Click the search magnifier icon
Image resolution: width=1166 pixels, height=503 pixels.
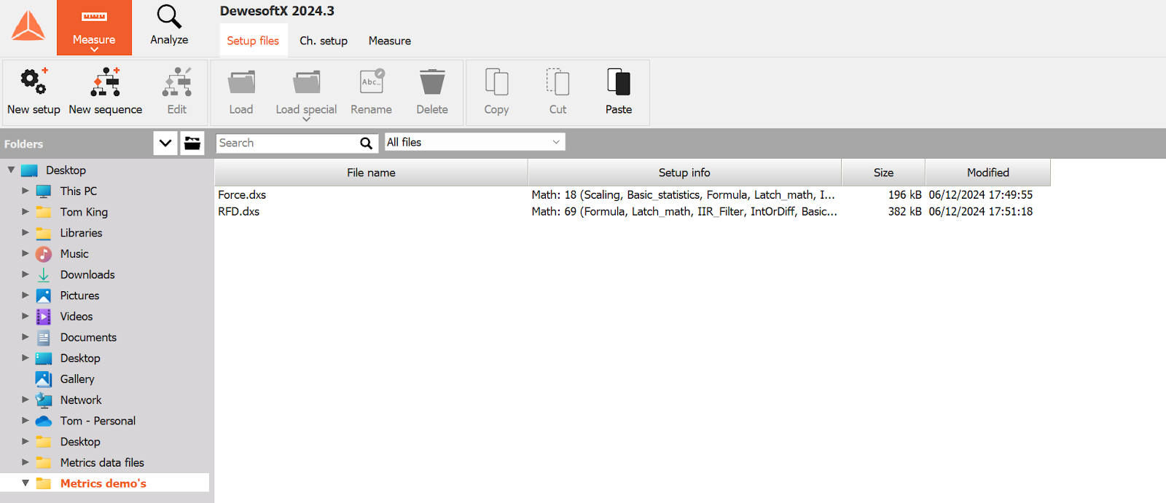366,143
